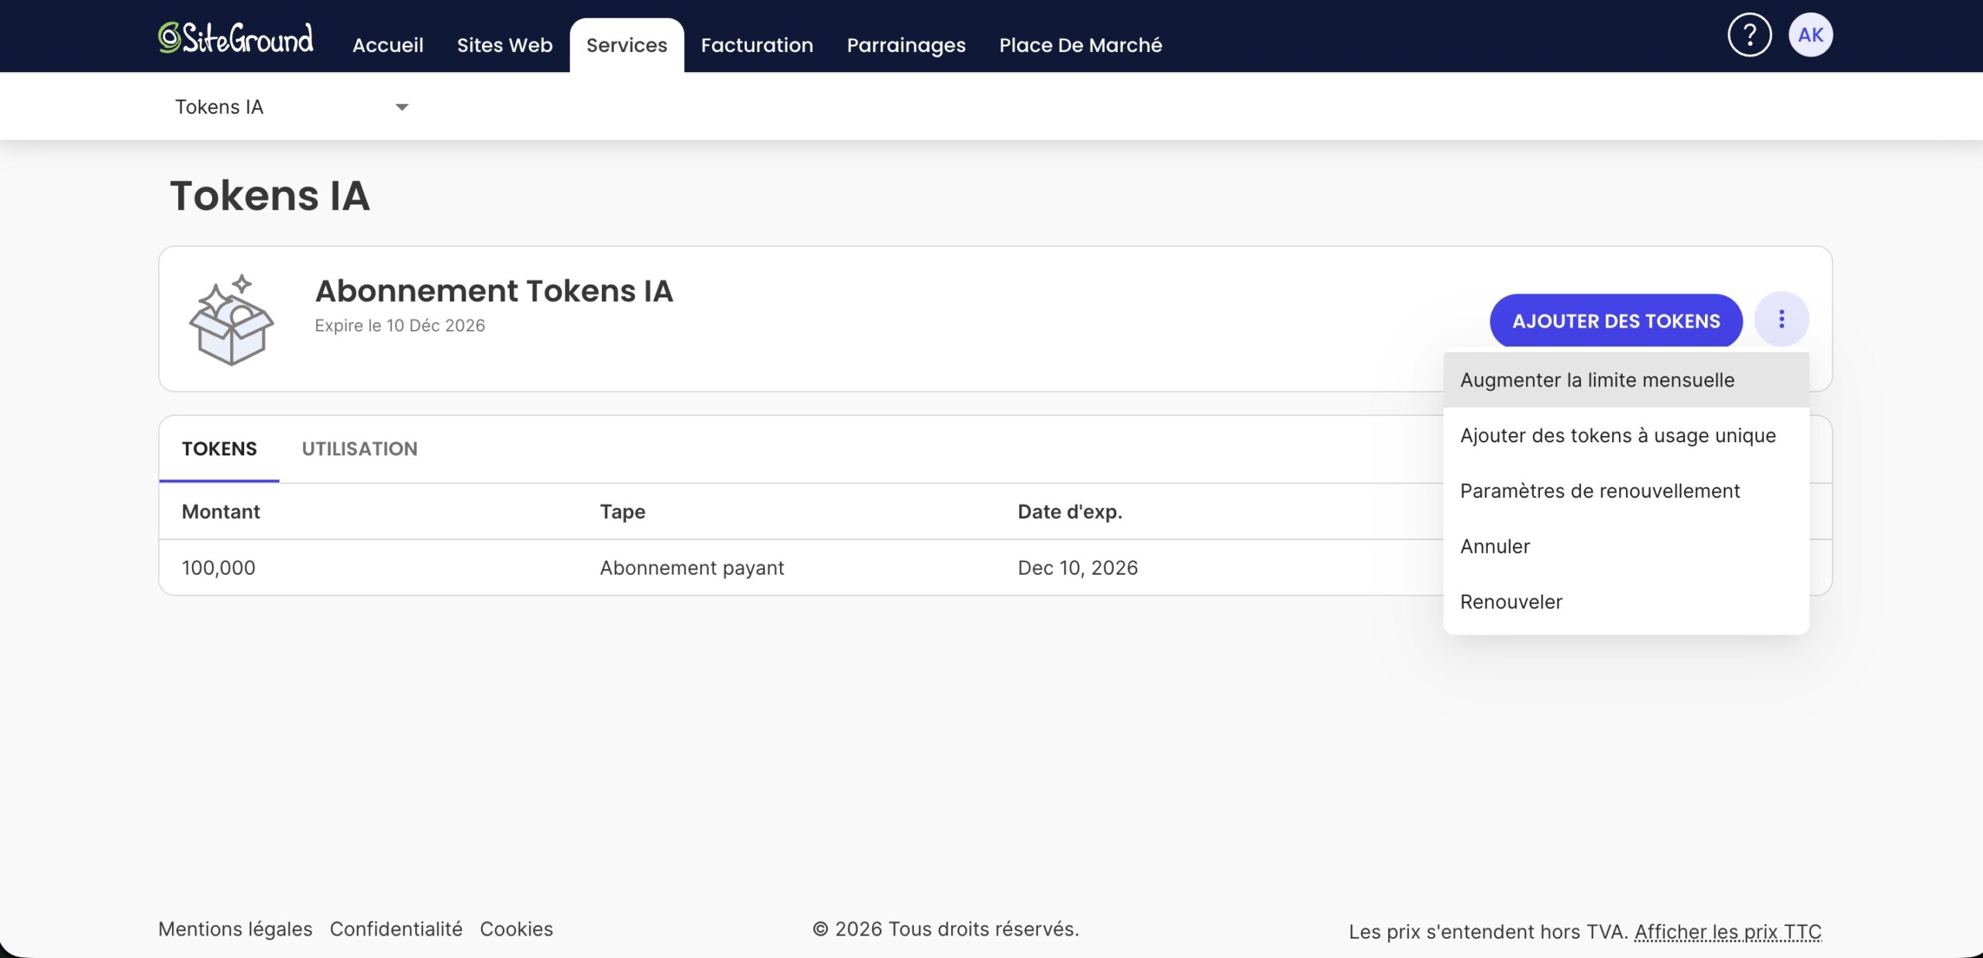Click the Tape column header
Viewport: 1983px width, 958px height.
[622, 512]
